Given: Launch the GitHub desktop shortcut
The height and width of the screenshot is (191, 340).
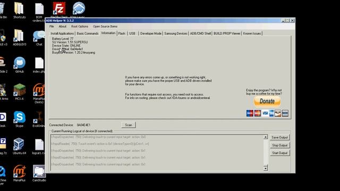Looking at the screenshot, I should [x=19, y=65].
